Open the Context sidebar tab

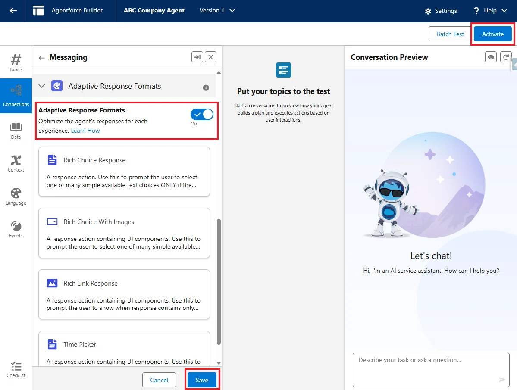point(16,164)
